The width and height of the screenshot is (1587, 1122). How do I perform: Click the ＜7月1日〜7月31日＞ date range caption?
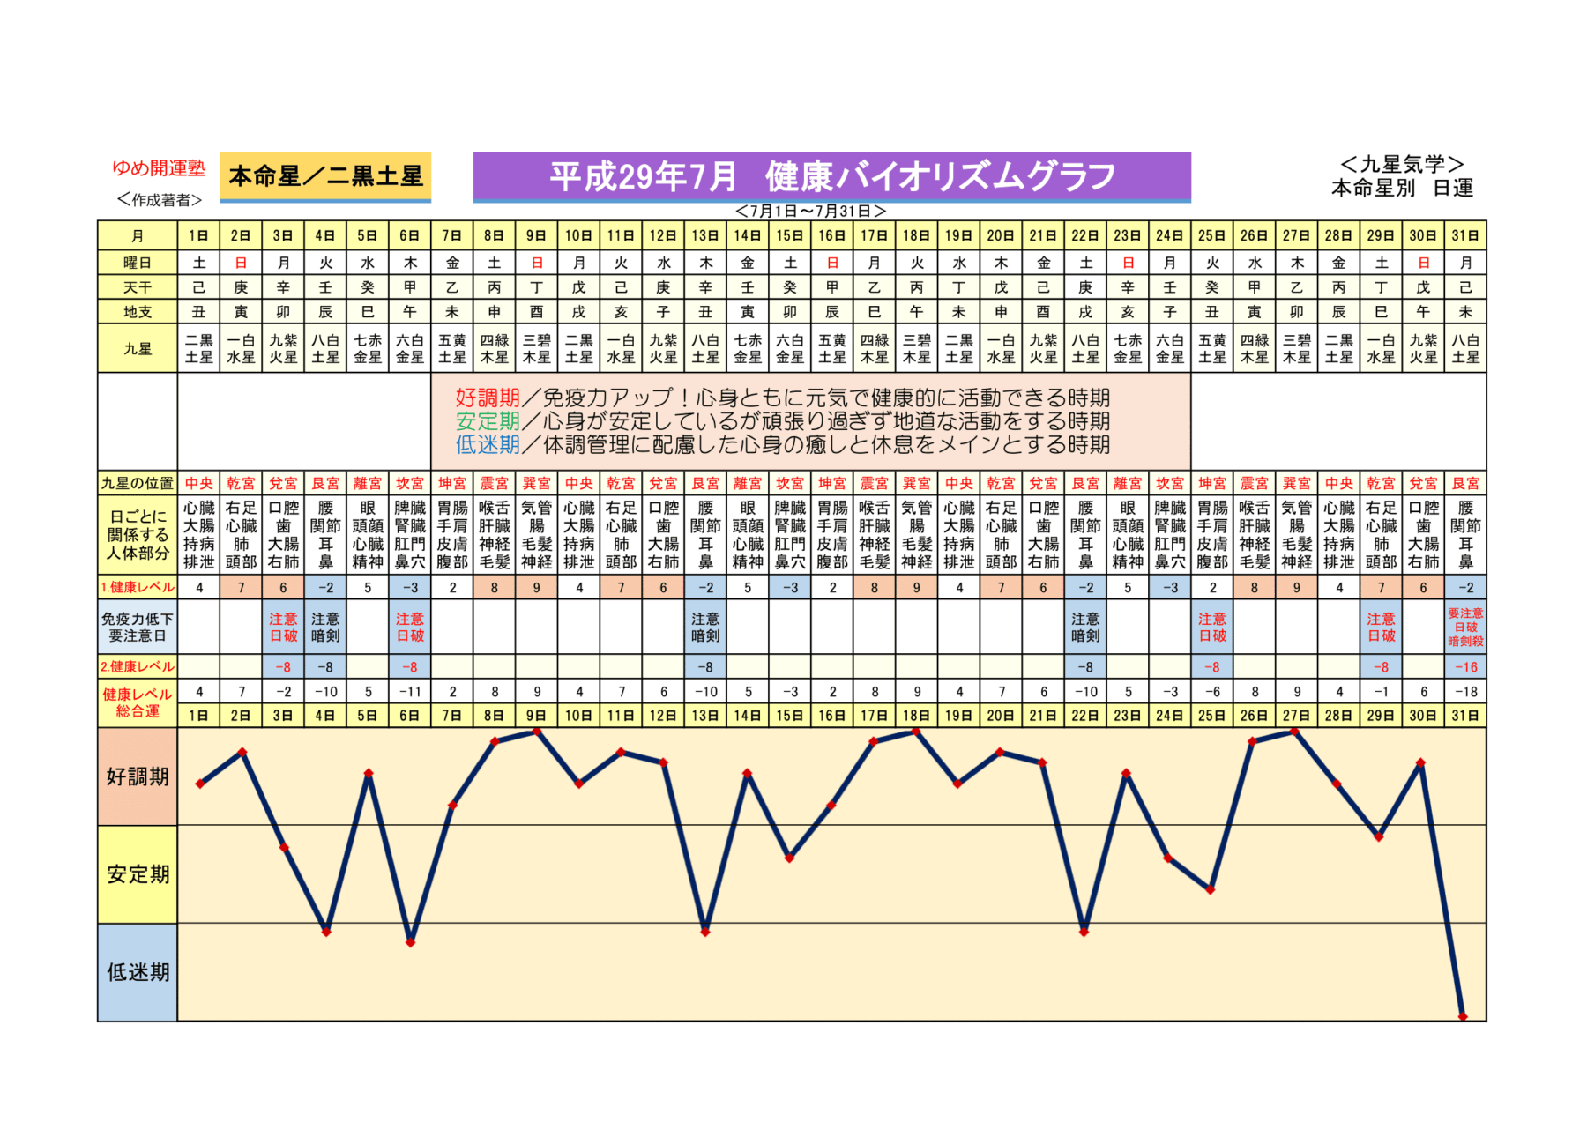coord(810,212)
